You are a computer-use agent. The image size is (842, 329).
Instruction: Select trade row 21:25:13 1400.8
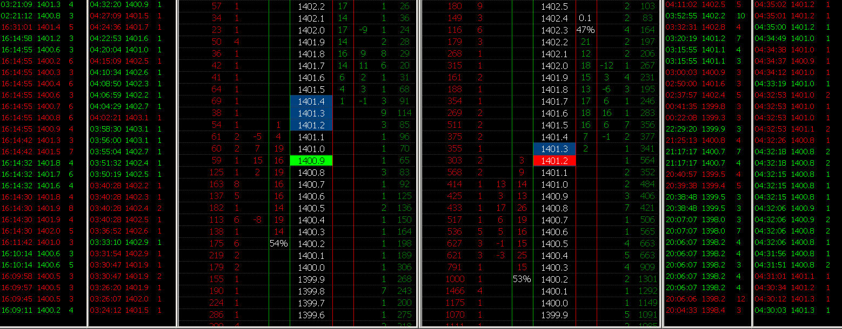[x=706, y=140]
